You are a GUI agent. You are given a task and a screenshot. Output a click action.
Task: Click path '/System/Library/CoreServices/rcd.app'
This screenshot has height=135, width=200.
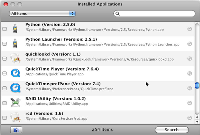coord(56,118)
